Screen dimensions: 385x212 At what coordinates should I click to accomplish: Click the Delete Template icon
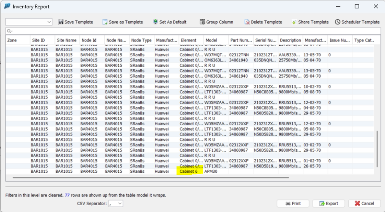pos(247,22)
